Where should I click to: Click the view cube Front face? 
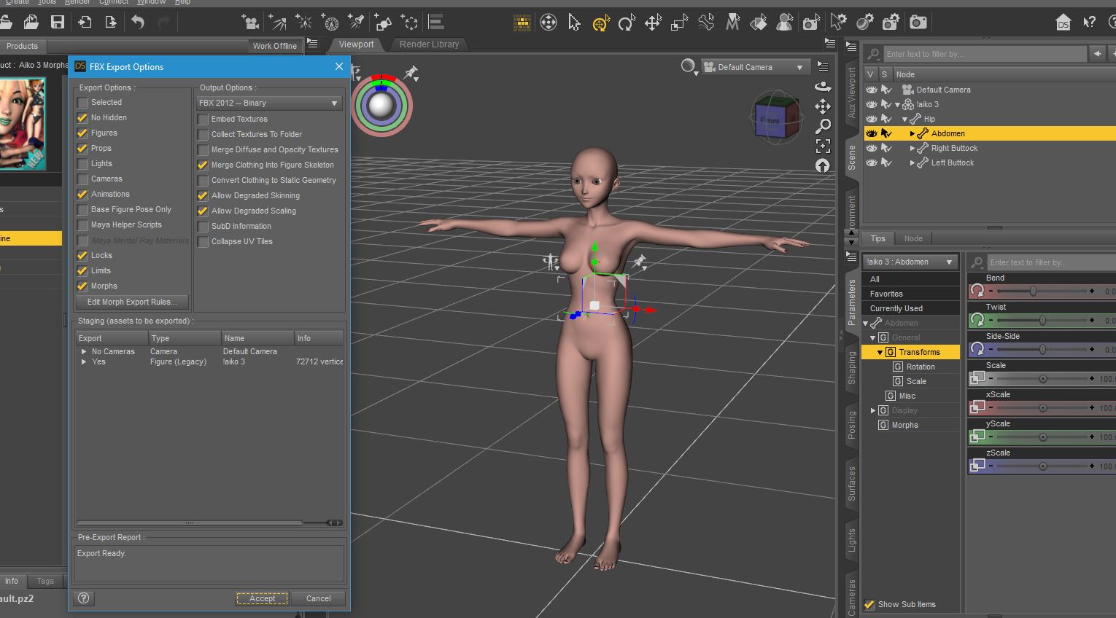tap(770, 122)
